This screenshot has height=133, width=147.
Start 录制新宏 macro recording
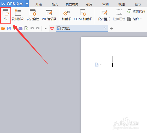click(x=18, y=15)
